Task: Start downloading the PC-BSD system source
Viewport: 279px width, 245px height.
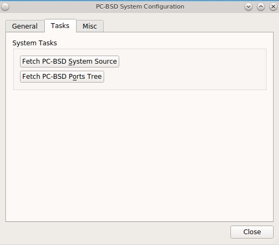Action: coord(70,62)
